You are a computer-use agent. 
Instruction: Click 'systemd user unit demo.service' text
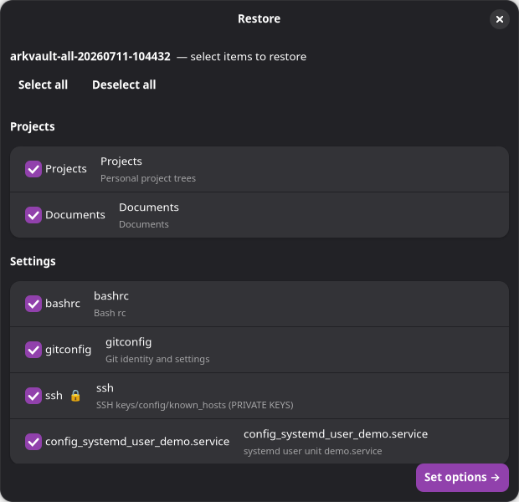tap(313, 451)
